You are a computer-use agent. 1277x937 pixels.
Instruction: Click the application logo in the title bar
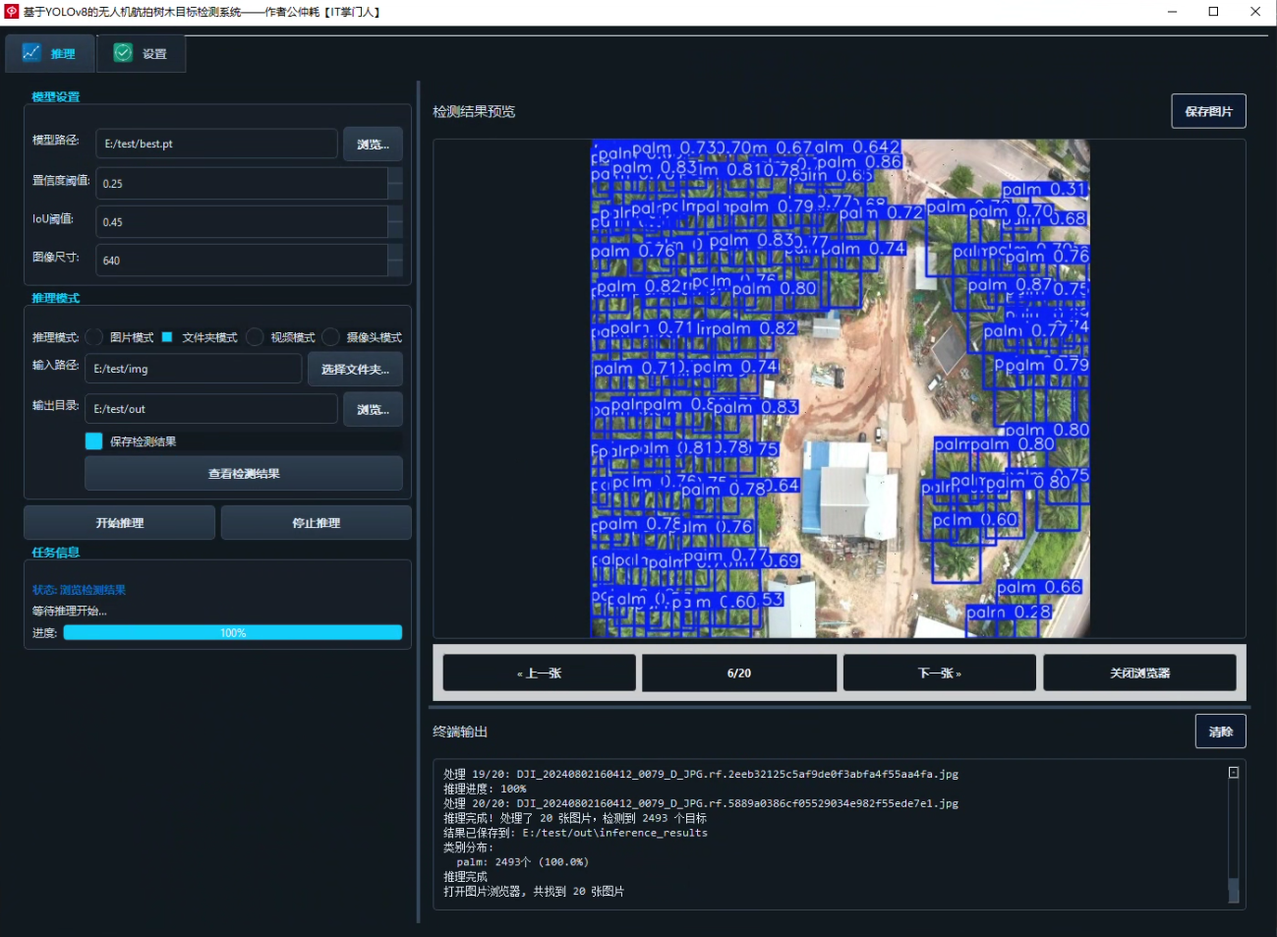[11, 12]
